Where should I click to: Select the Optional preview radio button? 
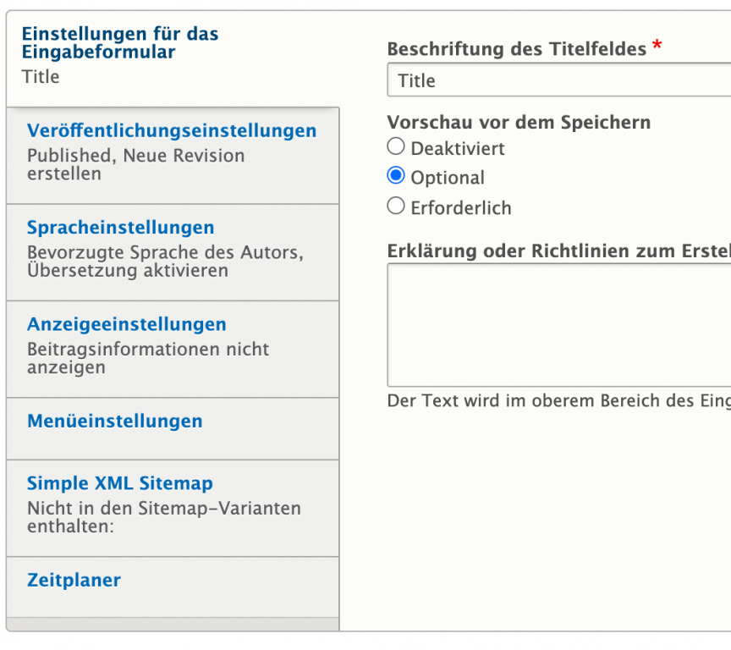coord(395,176)
